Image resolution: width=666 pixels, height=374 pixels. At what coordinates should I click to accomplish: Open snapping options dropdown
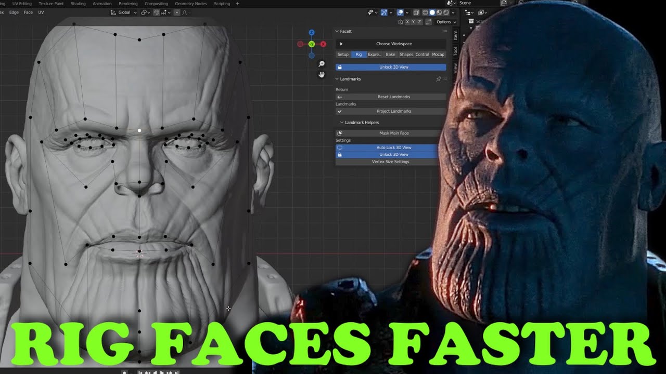166,12
